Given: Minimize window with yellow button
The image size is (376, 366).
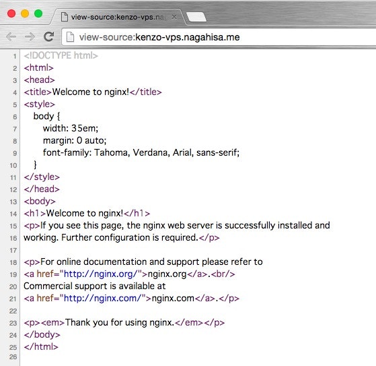Looking at the screenshot, I should coord(25,13).
